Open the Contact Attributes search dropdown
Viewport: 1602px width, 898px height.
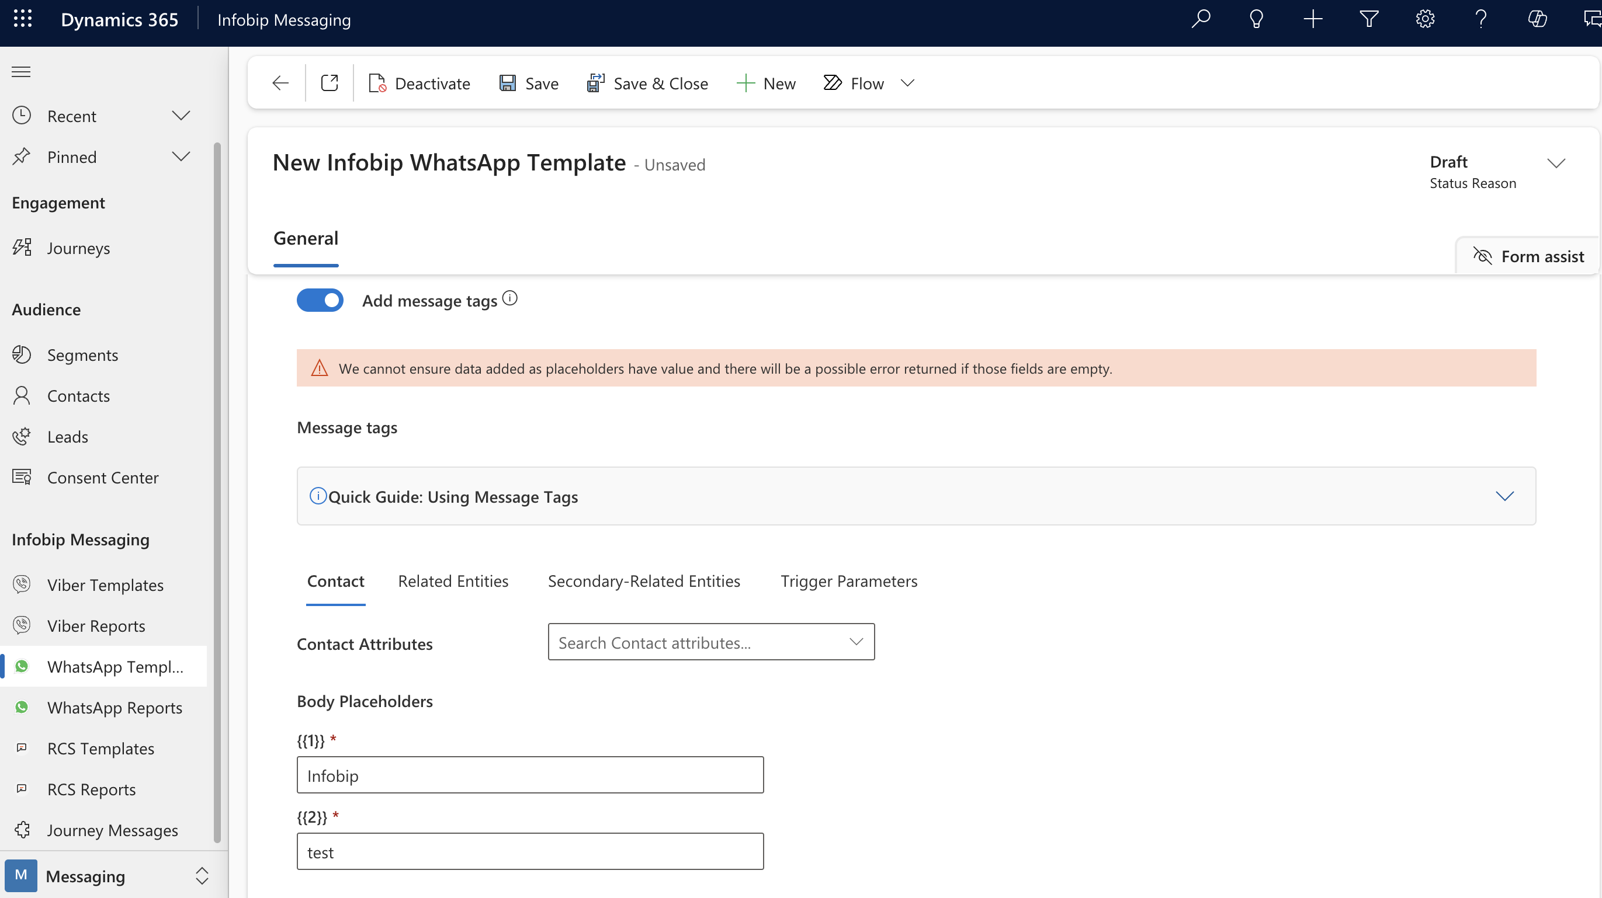(x=711, y=643)
